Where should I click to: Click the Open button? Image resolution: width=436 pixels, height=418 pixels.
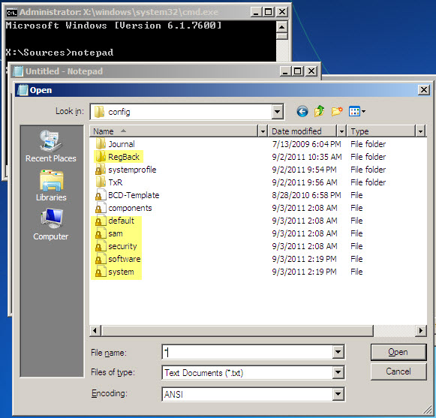(x=398, y=352)
